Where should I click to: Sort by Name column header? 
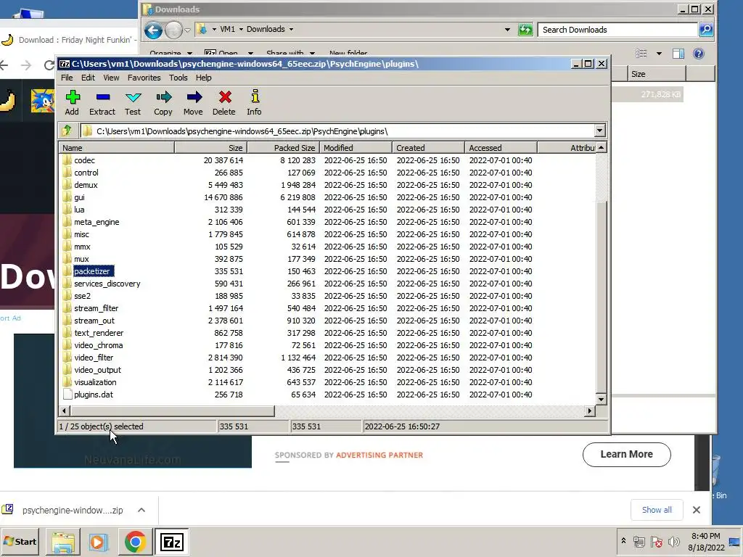point(117,148)
